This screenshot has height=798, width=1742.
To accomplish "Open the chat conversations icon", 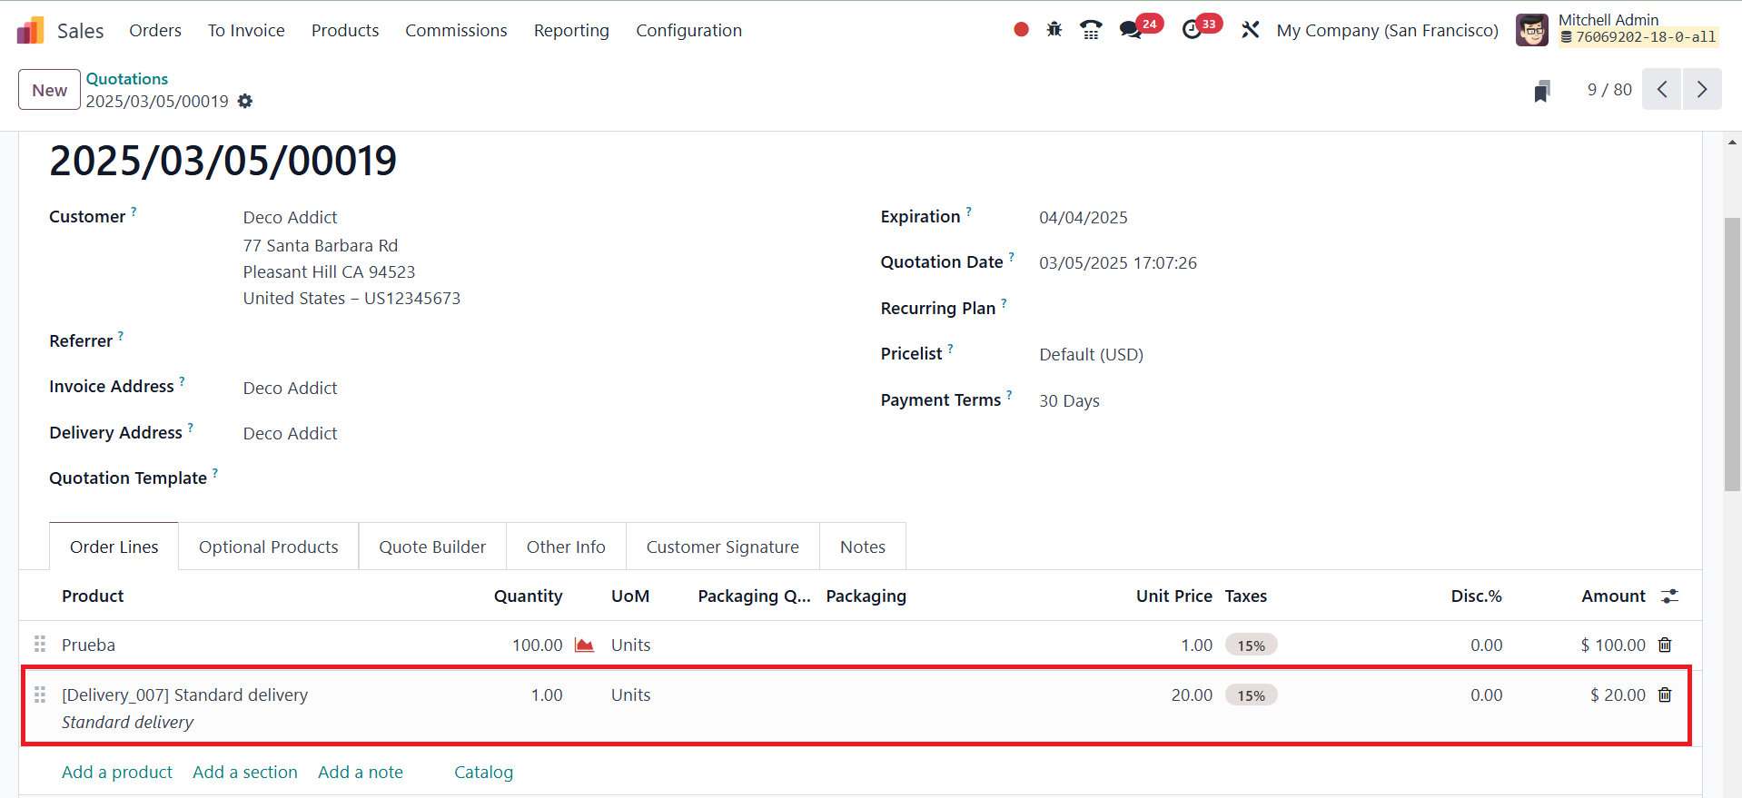I will click(1131, 30).
